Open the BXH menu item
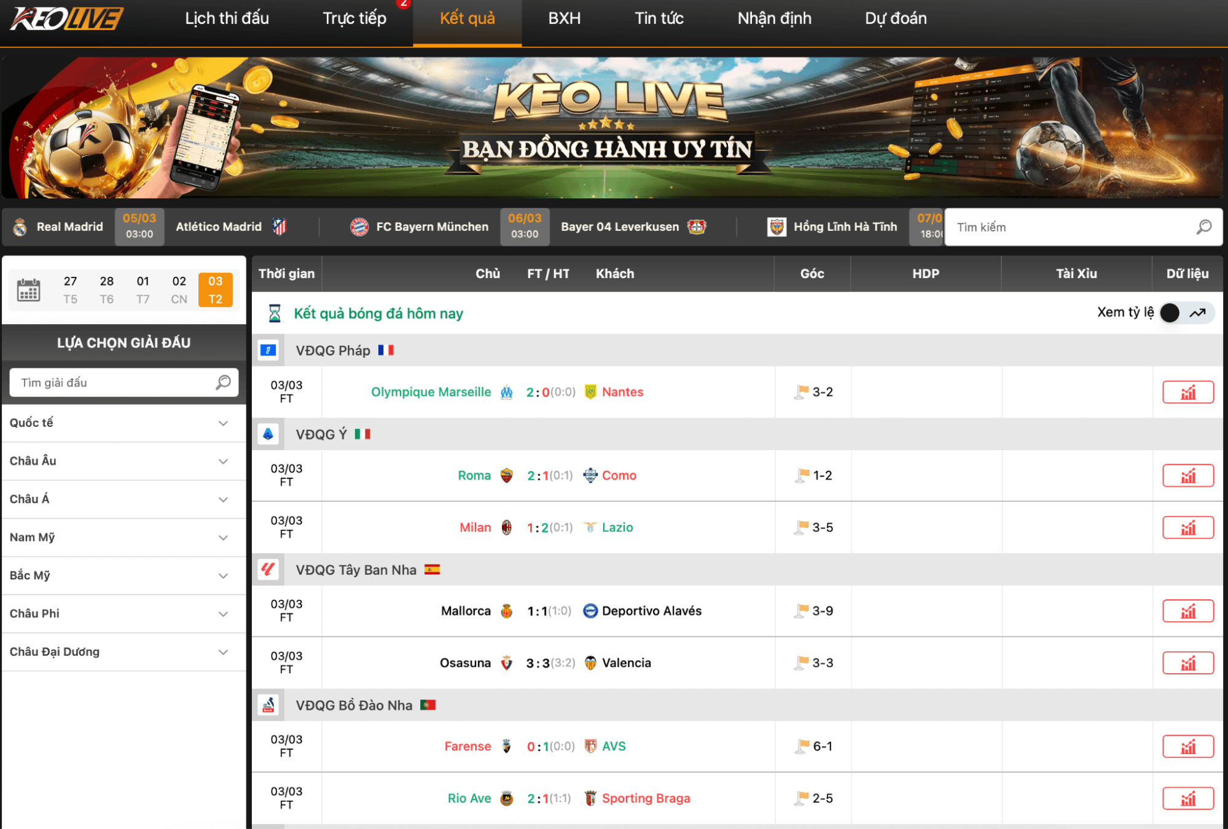The height and width of the screenshot is (829, 1228). 564,18
